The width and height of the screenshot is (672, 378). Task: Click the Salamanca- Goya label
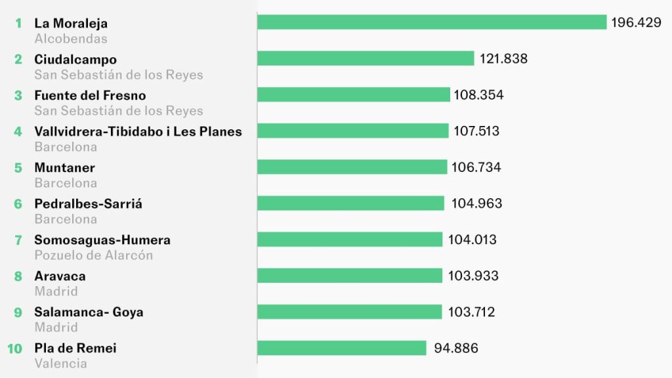(89, 312)
